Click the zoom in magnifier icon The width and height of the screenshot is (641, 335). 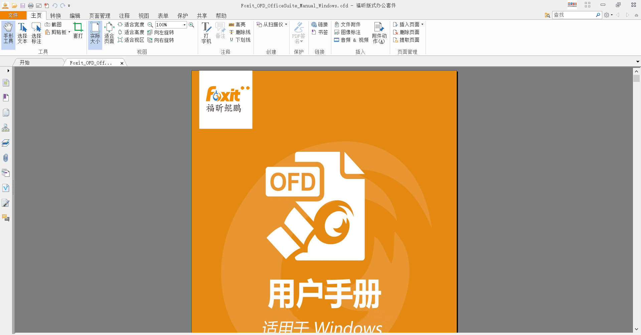(x=191, y=25)
